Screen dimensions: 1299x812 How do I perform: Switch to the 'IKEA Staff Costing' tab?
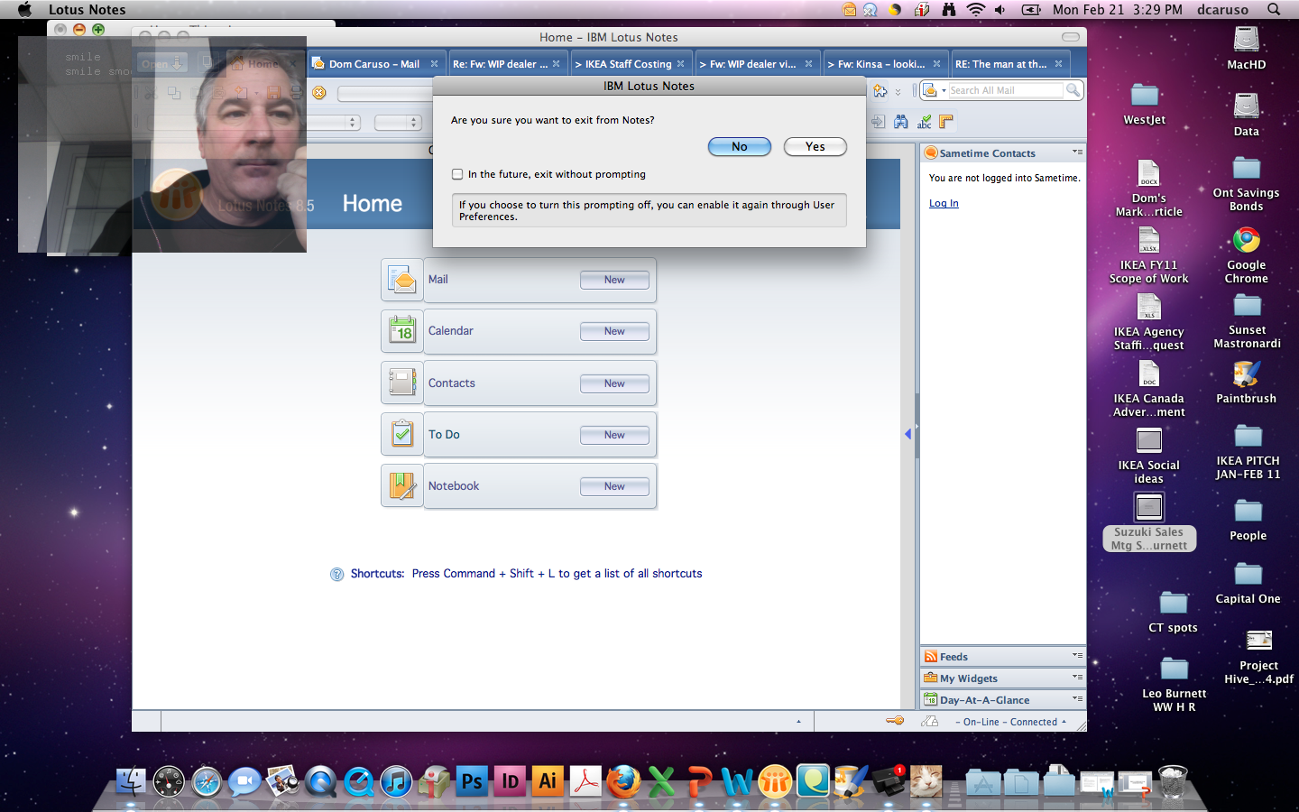(x=628, y=64)
